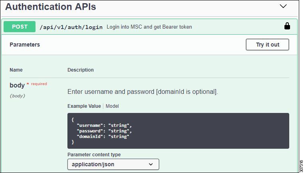Click the "Login into MSC and get Bearer token" text
This screenshot has height=173, width=304.
pyautogui.click(x=149, y=27)
